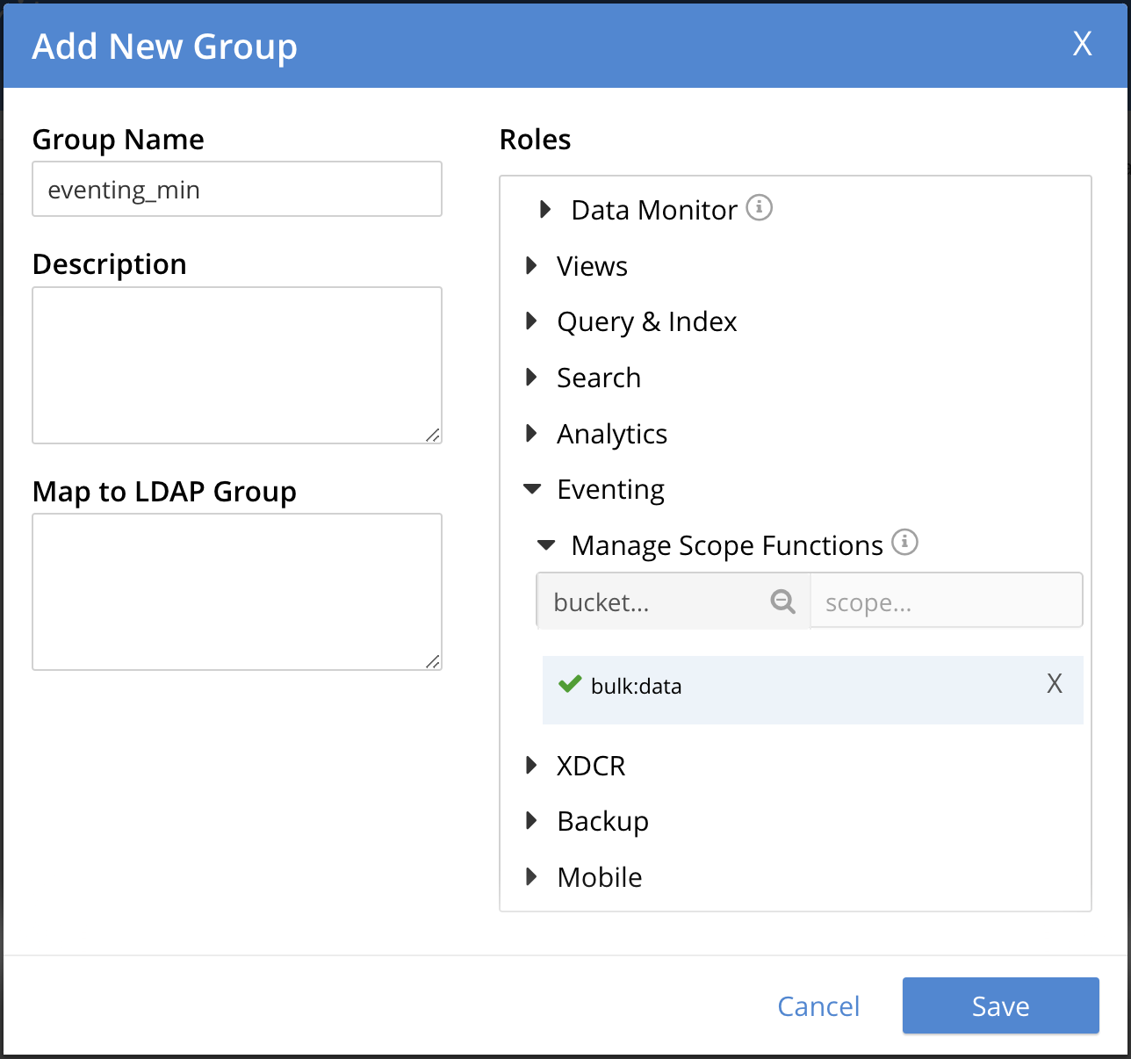Expand the Search roles section
This screenshot has height=1059, width=1131.
[x=531, y=378]
